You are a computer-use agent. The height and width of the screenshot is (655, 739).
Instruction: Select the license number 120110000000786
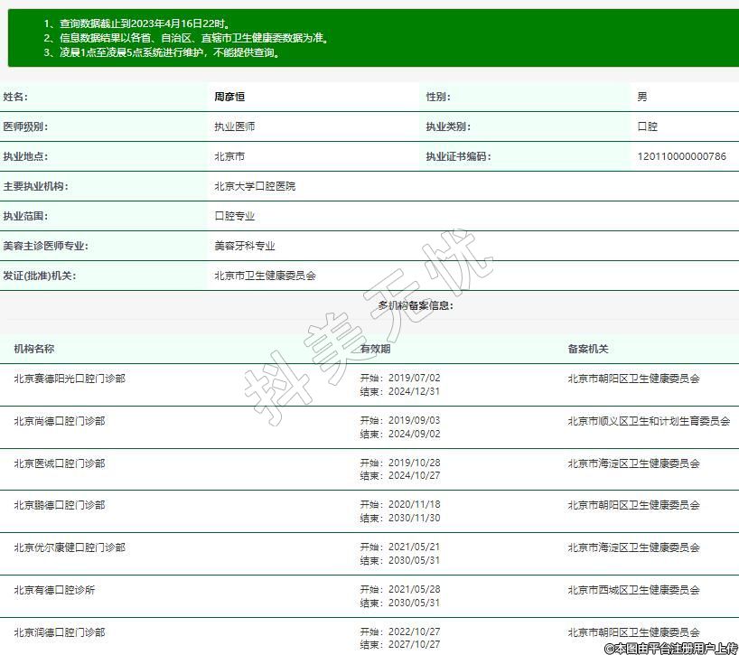click(x=681, y=156)
